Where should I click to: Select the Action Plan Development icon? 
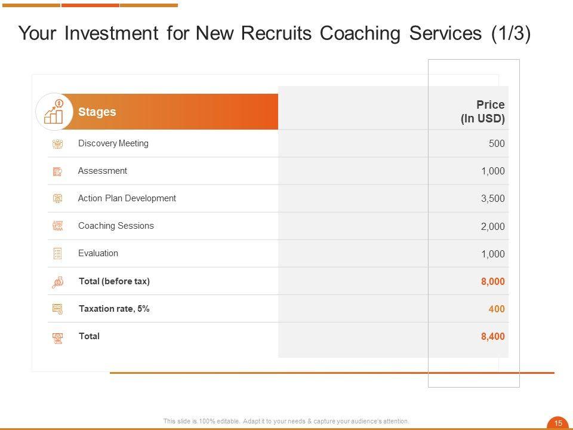point(58,199)
